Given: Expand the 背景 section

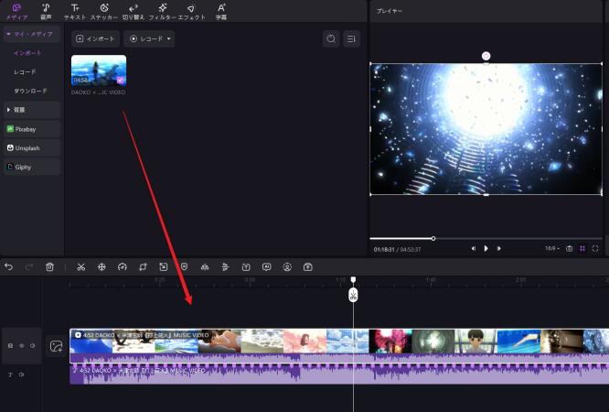Looking at the screenshot, I should click(x=30, y=110).
